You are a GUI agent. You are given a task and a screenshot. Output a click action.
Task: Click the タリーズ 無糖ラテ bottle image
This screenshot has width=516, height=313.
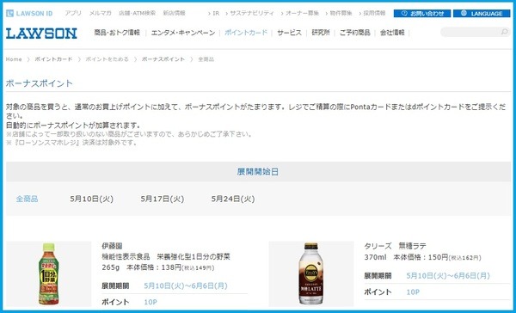pyautogui.click(x=311, y=273)
